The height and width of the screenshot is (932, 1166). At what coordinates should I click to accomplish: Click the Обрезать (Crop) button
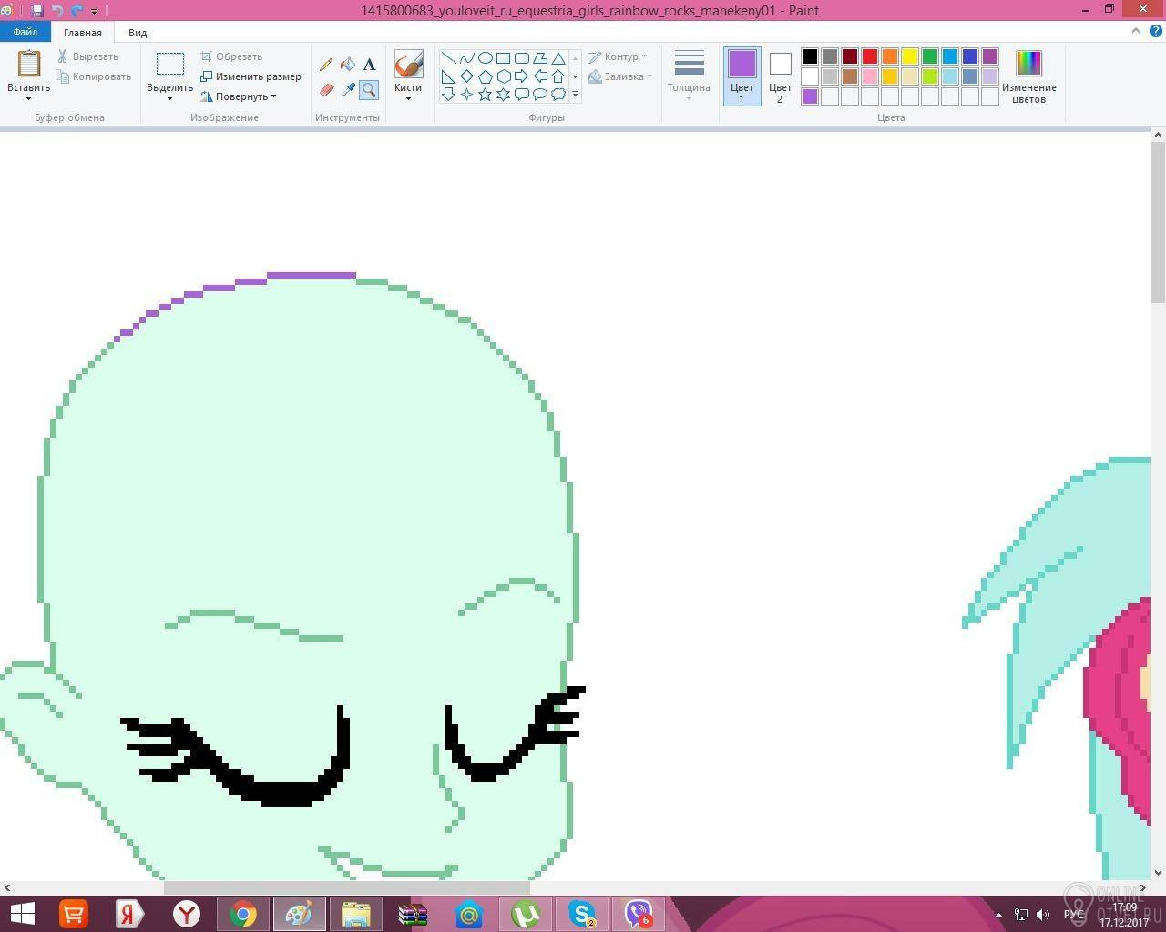click(231, 56)
